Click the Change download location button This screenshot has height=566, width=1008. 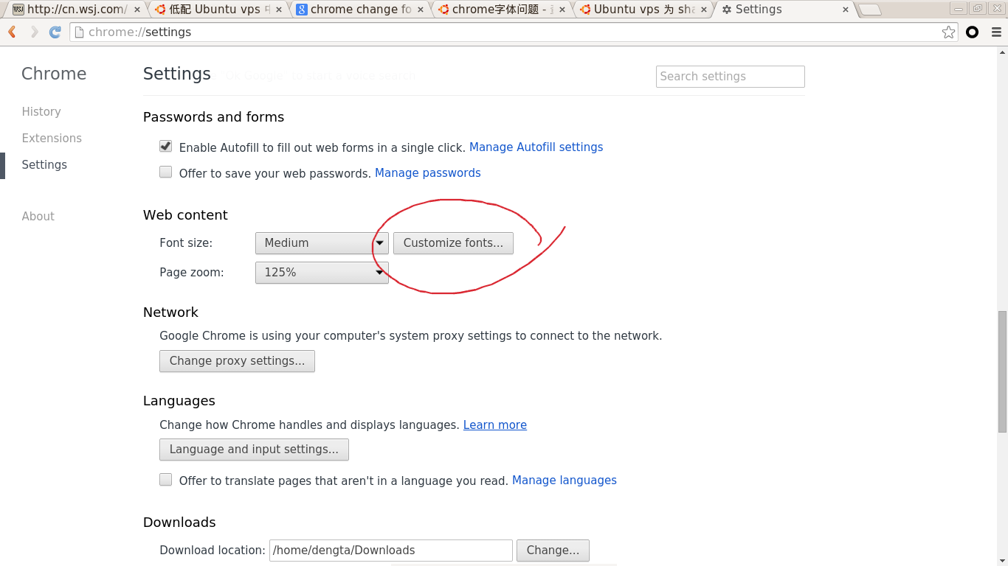(x=553, y=550)
